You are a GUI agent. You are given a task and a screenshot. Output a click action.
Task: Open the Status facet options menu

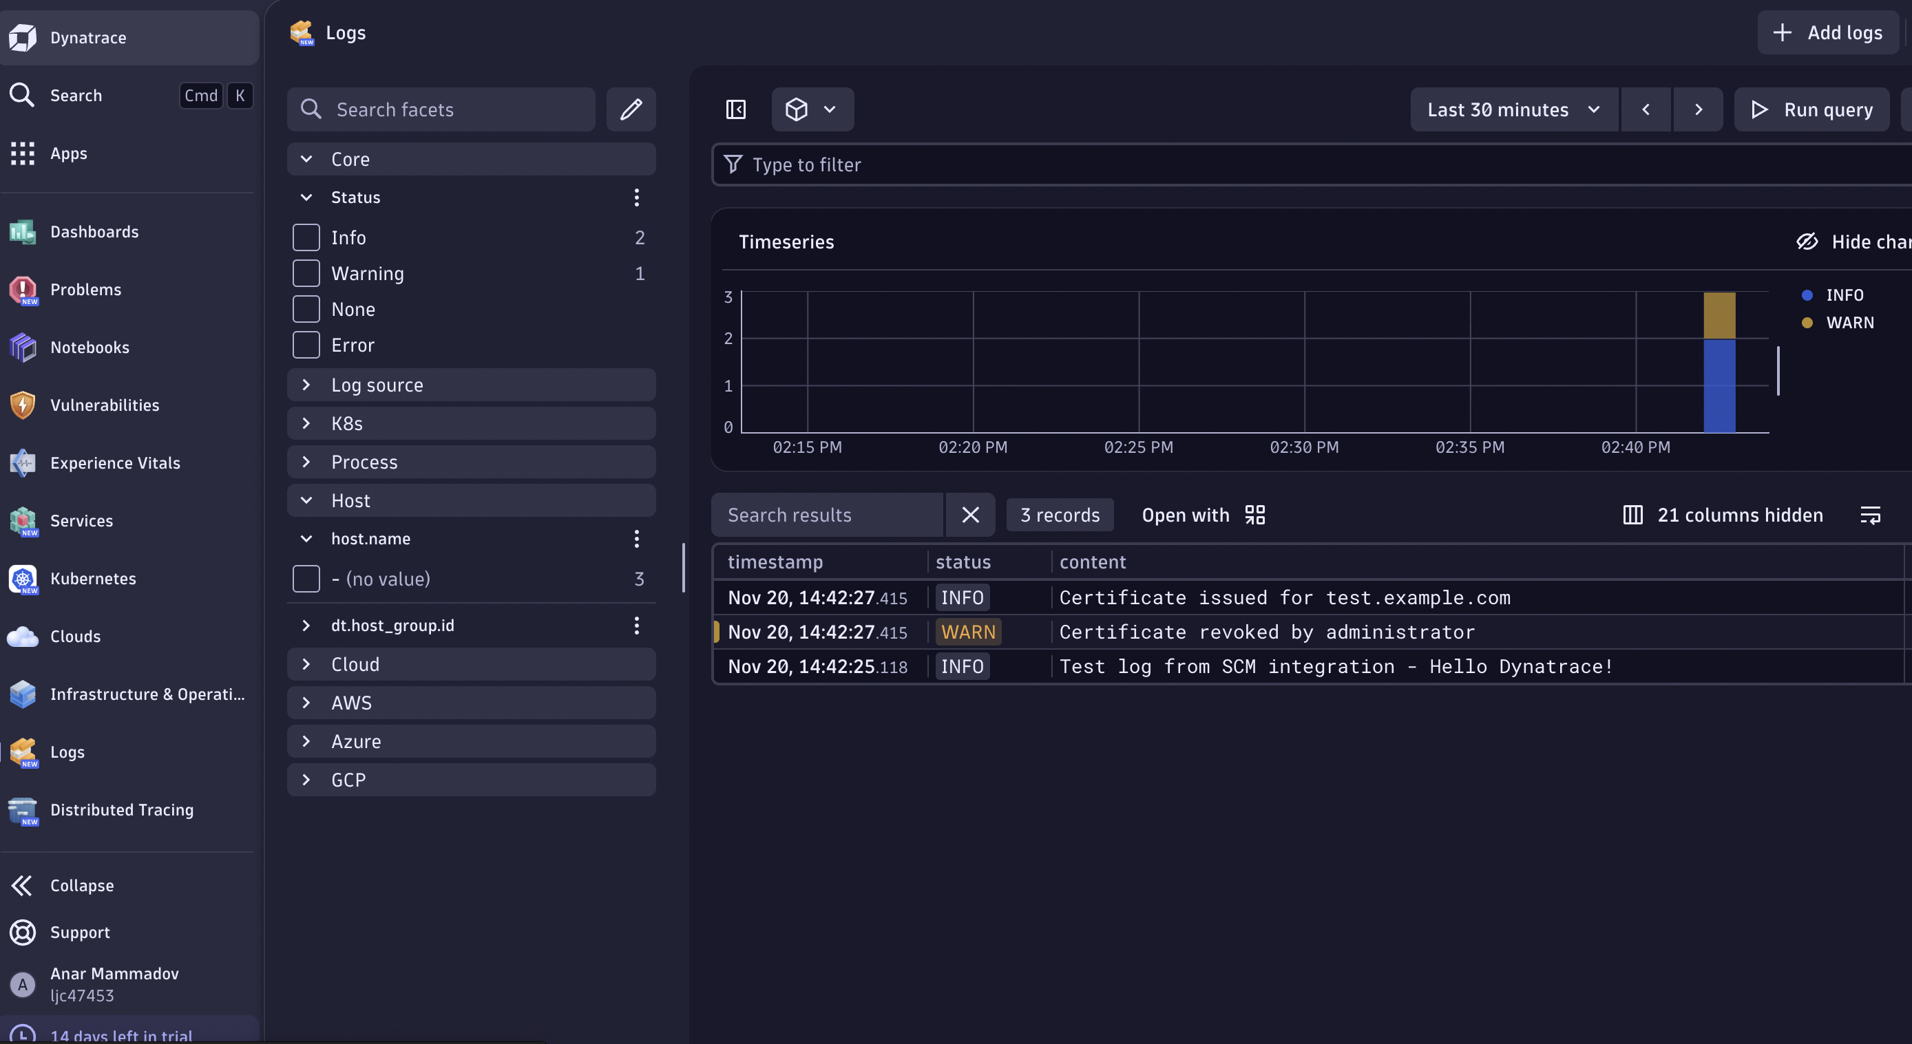point(636,197)
